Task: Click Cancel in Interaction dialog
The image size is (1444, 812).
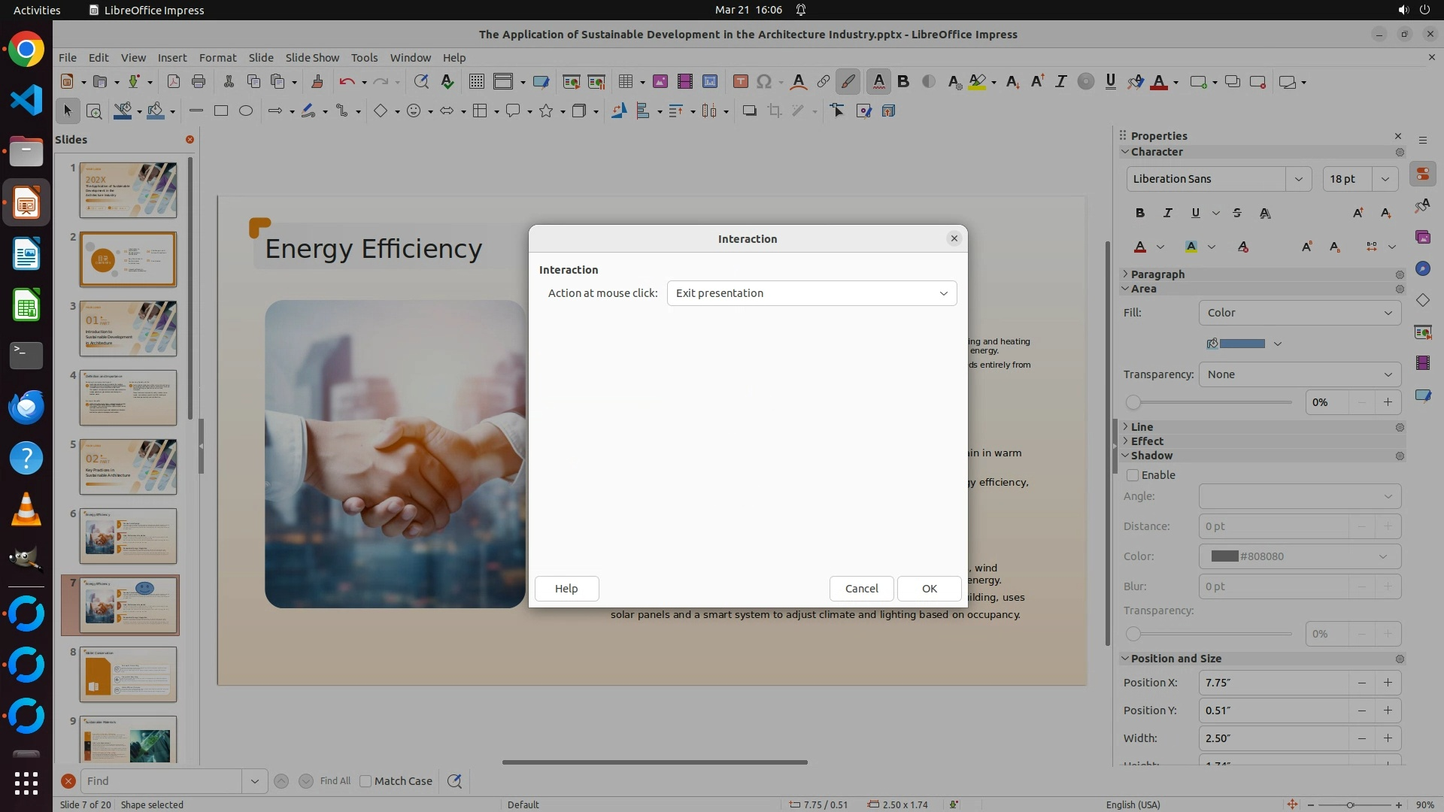Action: 861,589
